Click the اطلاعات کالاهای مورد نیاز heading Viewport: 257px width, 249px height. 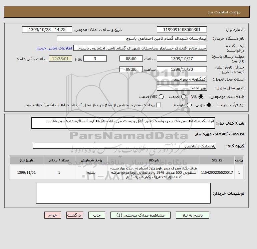(x=220, y=134)
